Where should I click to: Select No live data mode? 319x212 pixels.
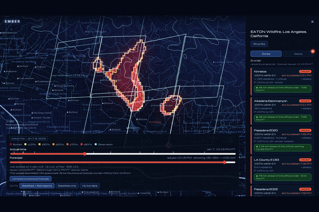(90, 186)
